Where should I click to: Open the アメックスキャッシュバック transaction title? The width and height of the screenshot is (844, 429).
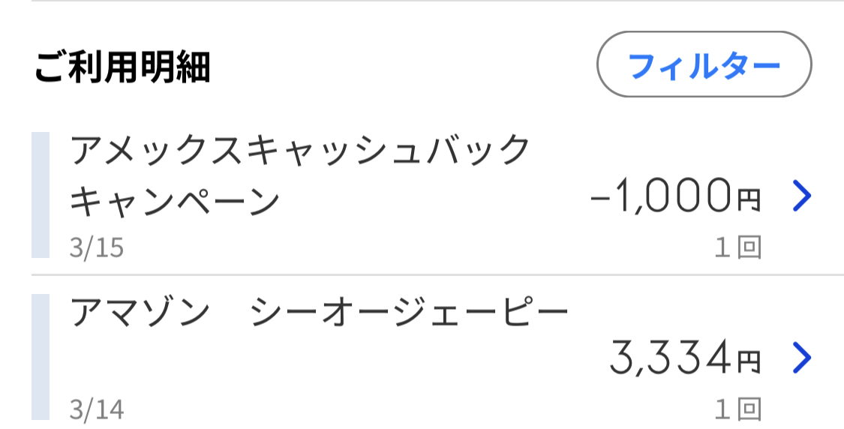pos(300,151)
